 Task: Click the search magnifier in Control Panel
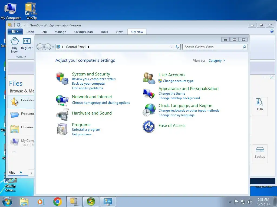tap(244, 47)
